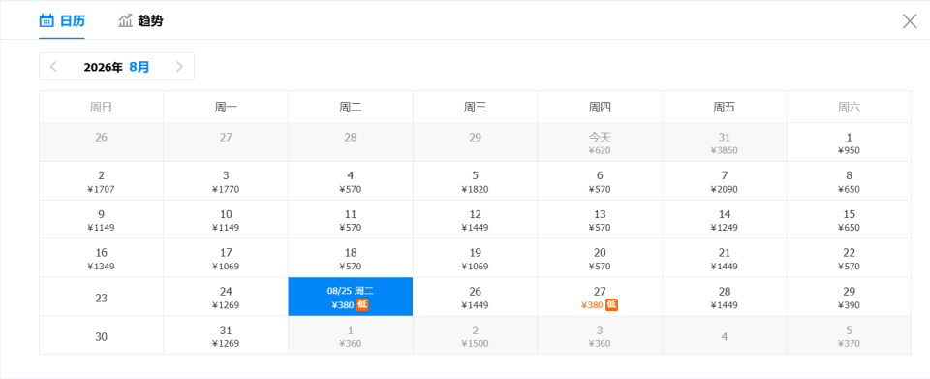Select 今天 priced ¥620
The image size is (930, 379).
point(600,142)
